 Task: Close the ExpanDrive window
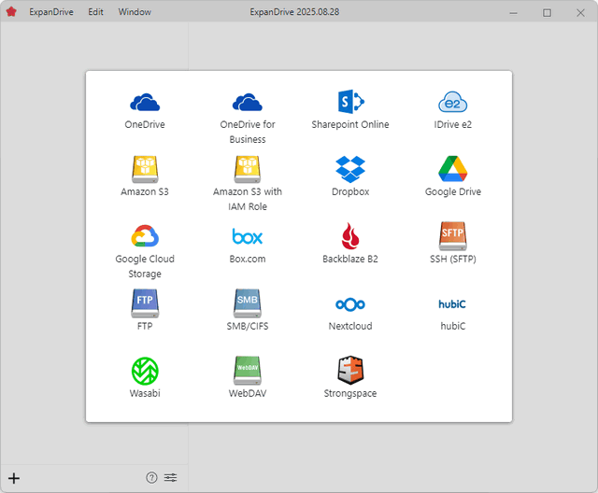580,13
